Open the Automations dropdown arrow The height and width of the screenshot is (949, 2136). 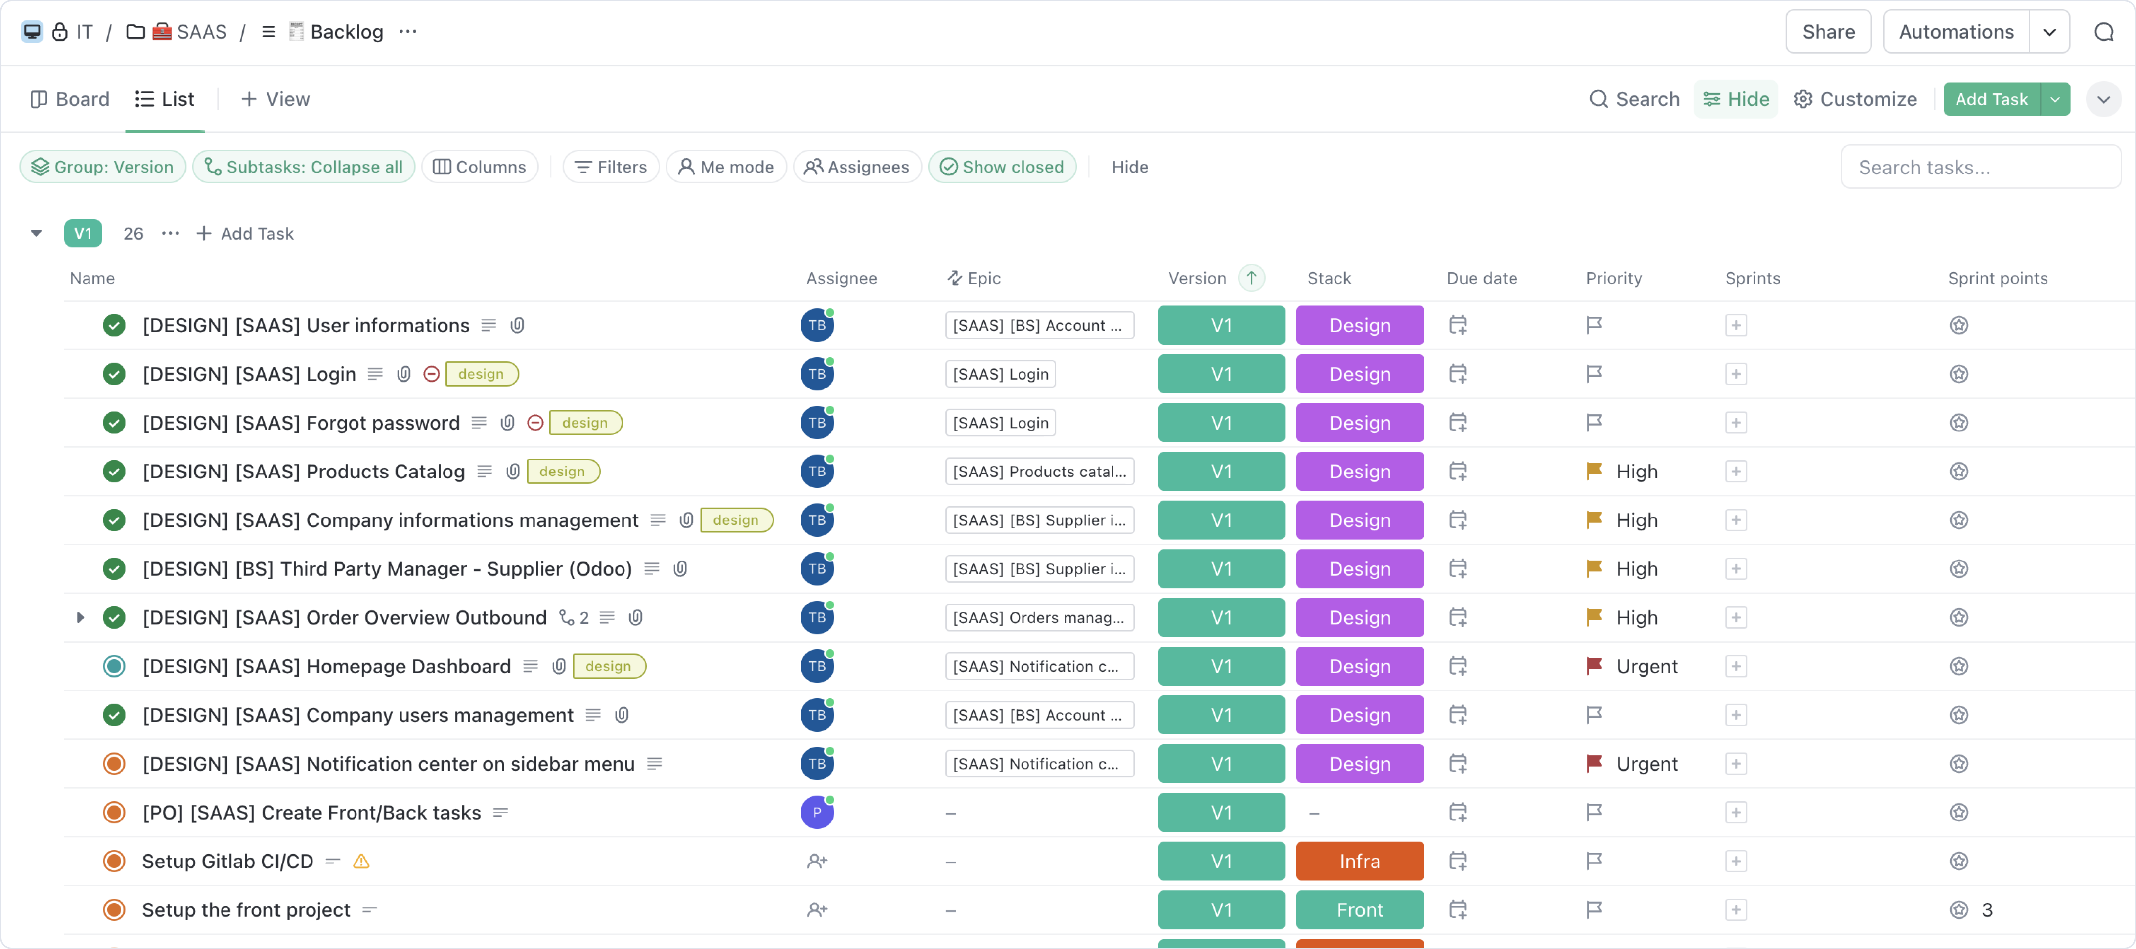pos(2049,32)
